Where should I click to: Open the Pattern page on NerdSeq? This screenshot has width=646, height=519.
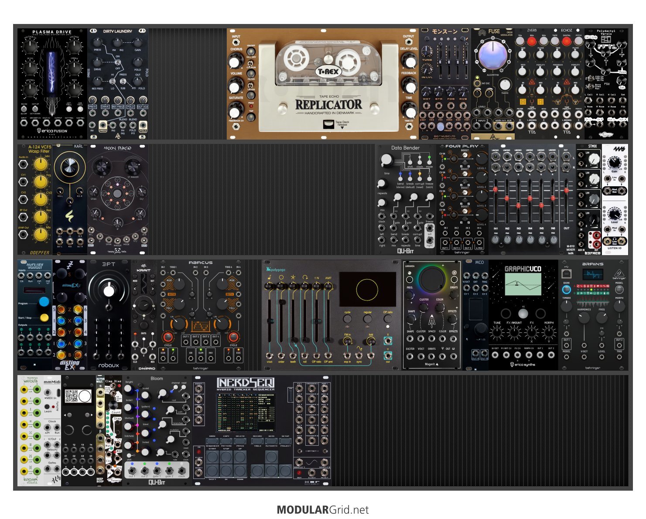click(226, 441)
